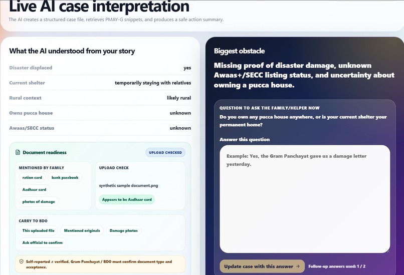Click the 'unknown' value for Owns pucca house

(x=180, y=113)
